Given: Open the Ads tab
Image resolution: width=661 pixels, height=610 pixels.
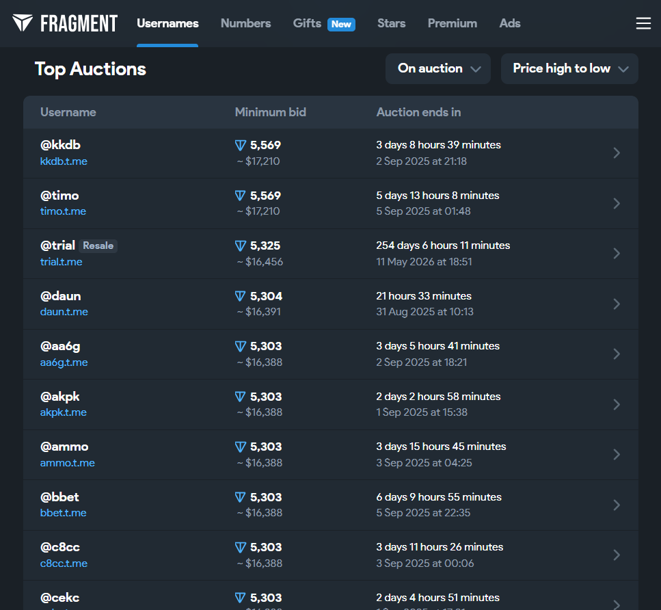Looking at the screenshot, I should (x=509, y=23).
